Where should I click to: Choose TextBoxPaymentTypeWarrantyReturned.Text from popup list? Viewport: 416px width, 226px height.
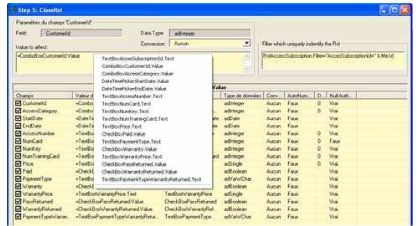point(152,180)
